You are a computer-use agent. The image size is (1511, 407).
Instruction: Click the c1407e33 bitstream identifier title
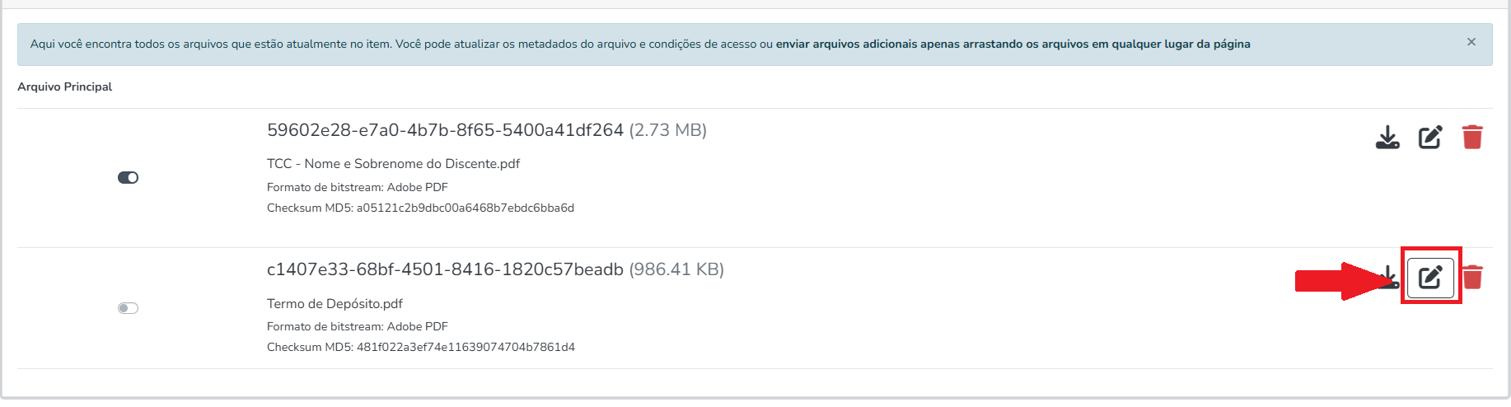(x=445, y=269)
